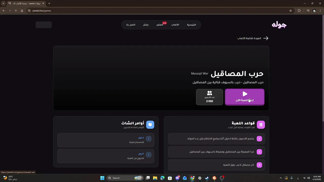324x182 pixels.
Task: Open the tab search dropdown in Chrome
Action: click(3, 3)
